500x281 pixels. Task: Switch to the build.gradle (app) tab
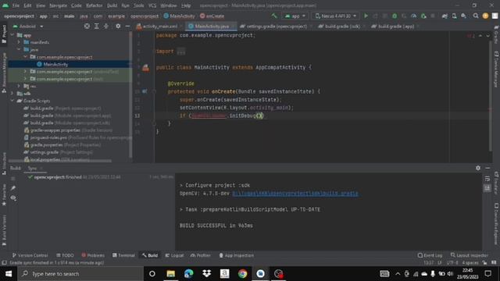point(395,26)
